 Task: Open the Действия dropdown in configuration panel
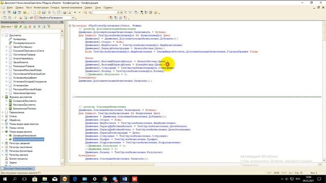pyautogui.click(x=7, y=26)
